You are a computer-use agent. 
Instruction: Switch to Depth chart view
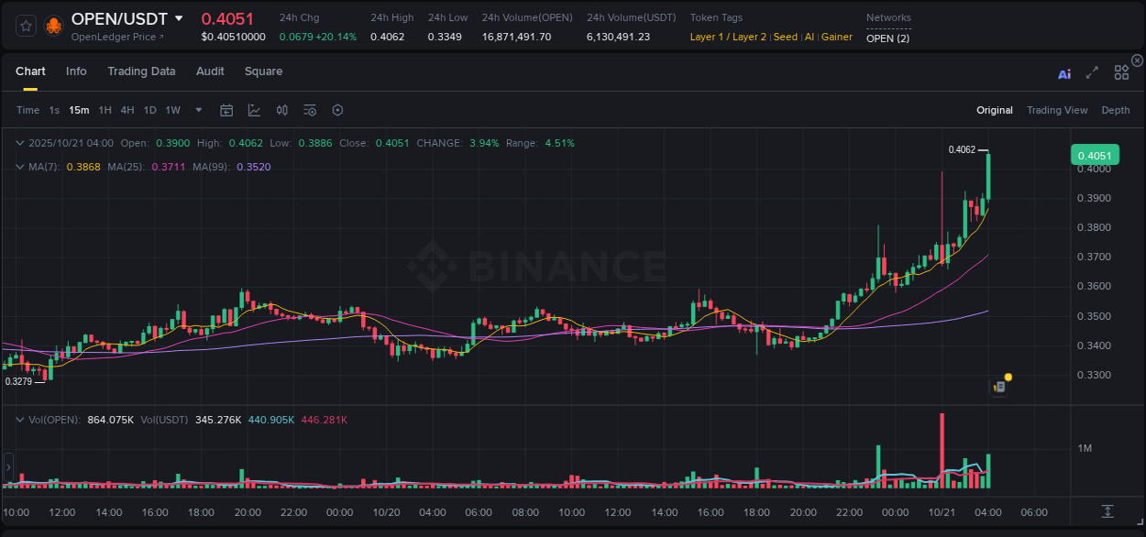click(x=1115, y=110)
